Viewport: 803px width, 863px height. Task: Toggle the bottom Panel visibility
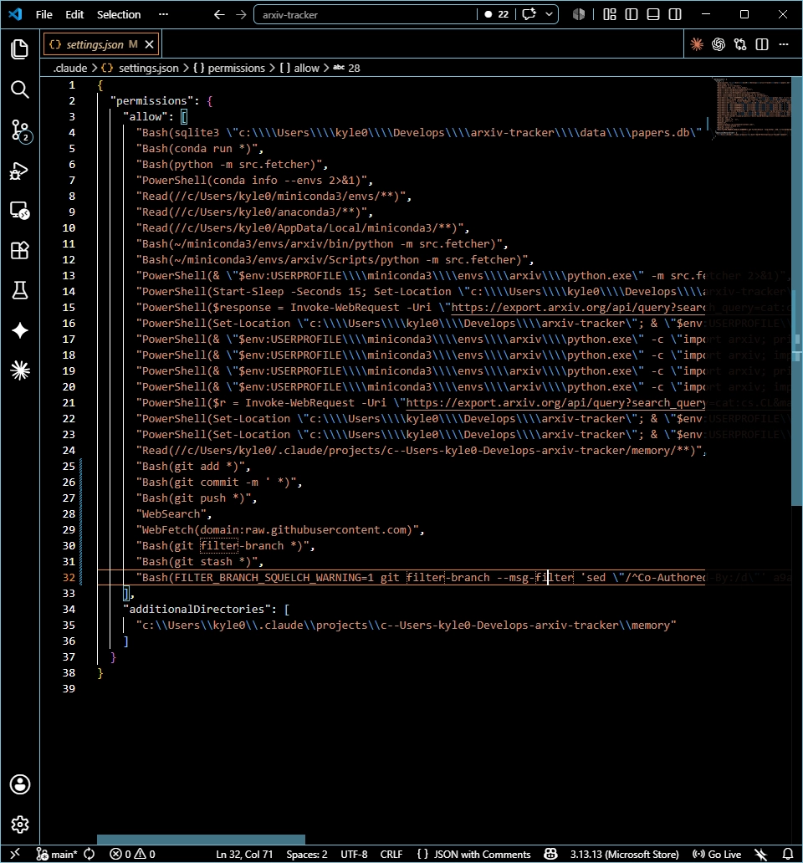(653, 14)
